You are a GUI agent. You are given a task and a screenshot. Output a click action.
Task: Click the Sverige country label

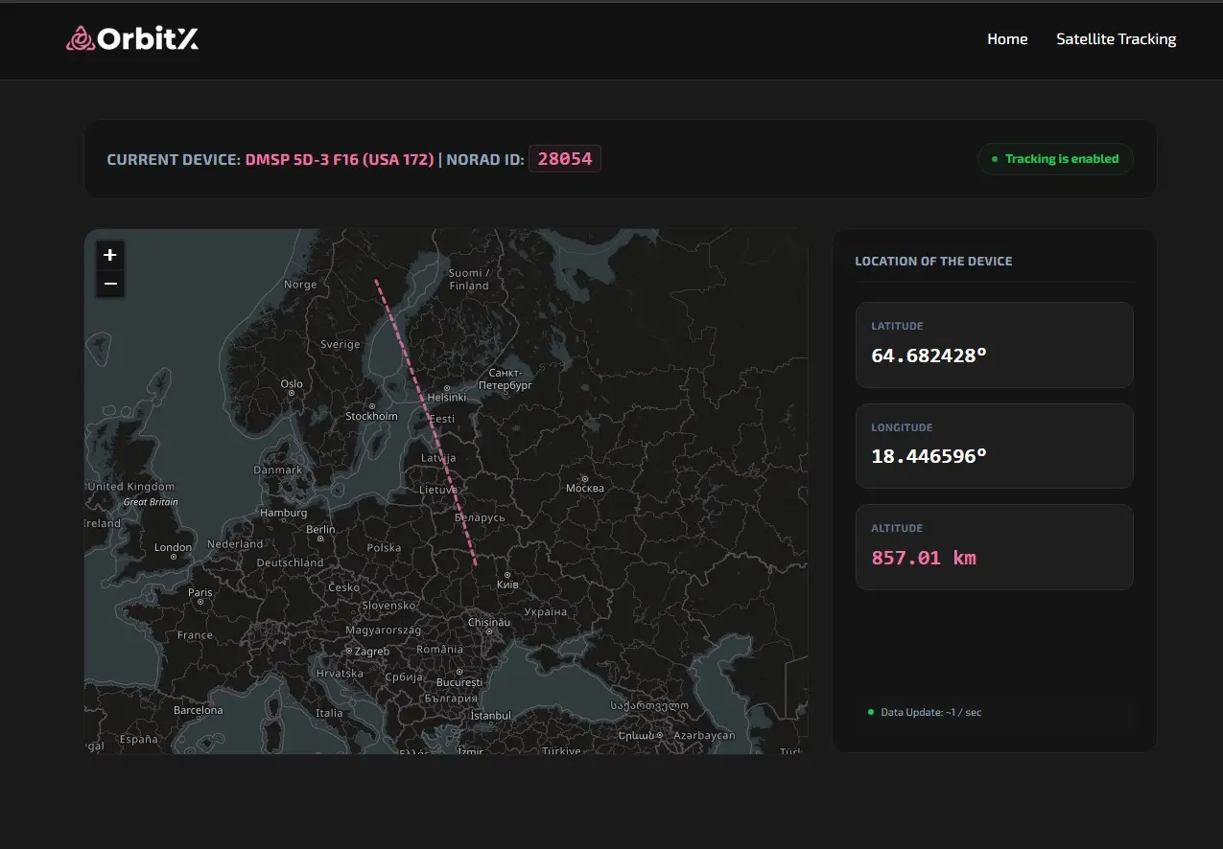(x=340, y=344)
